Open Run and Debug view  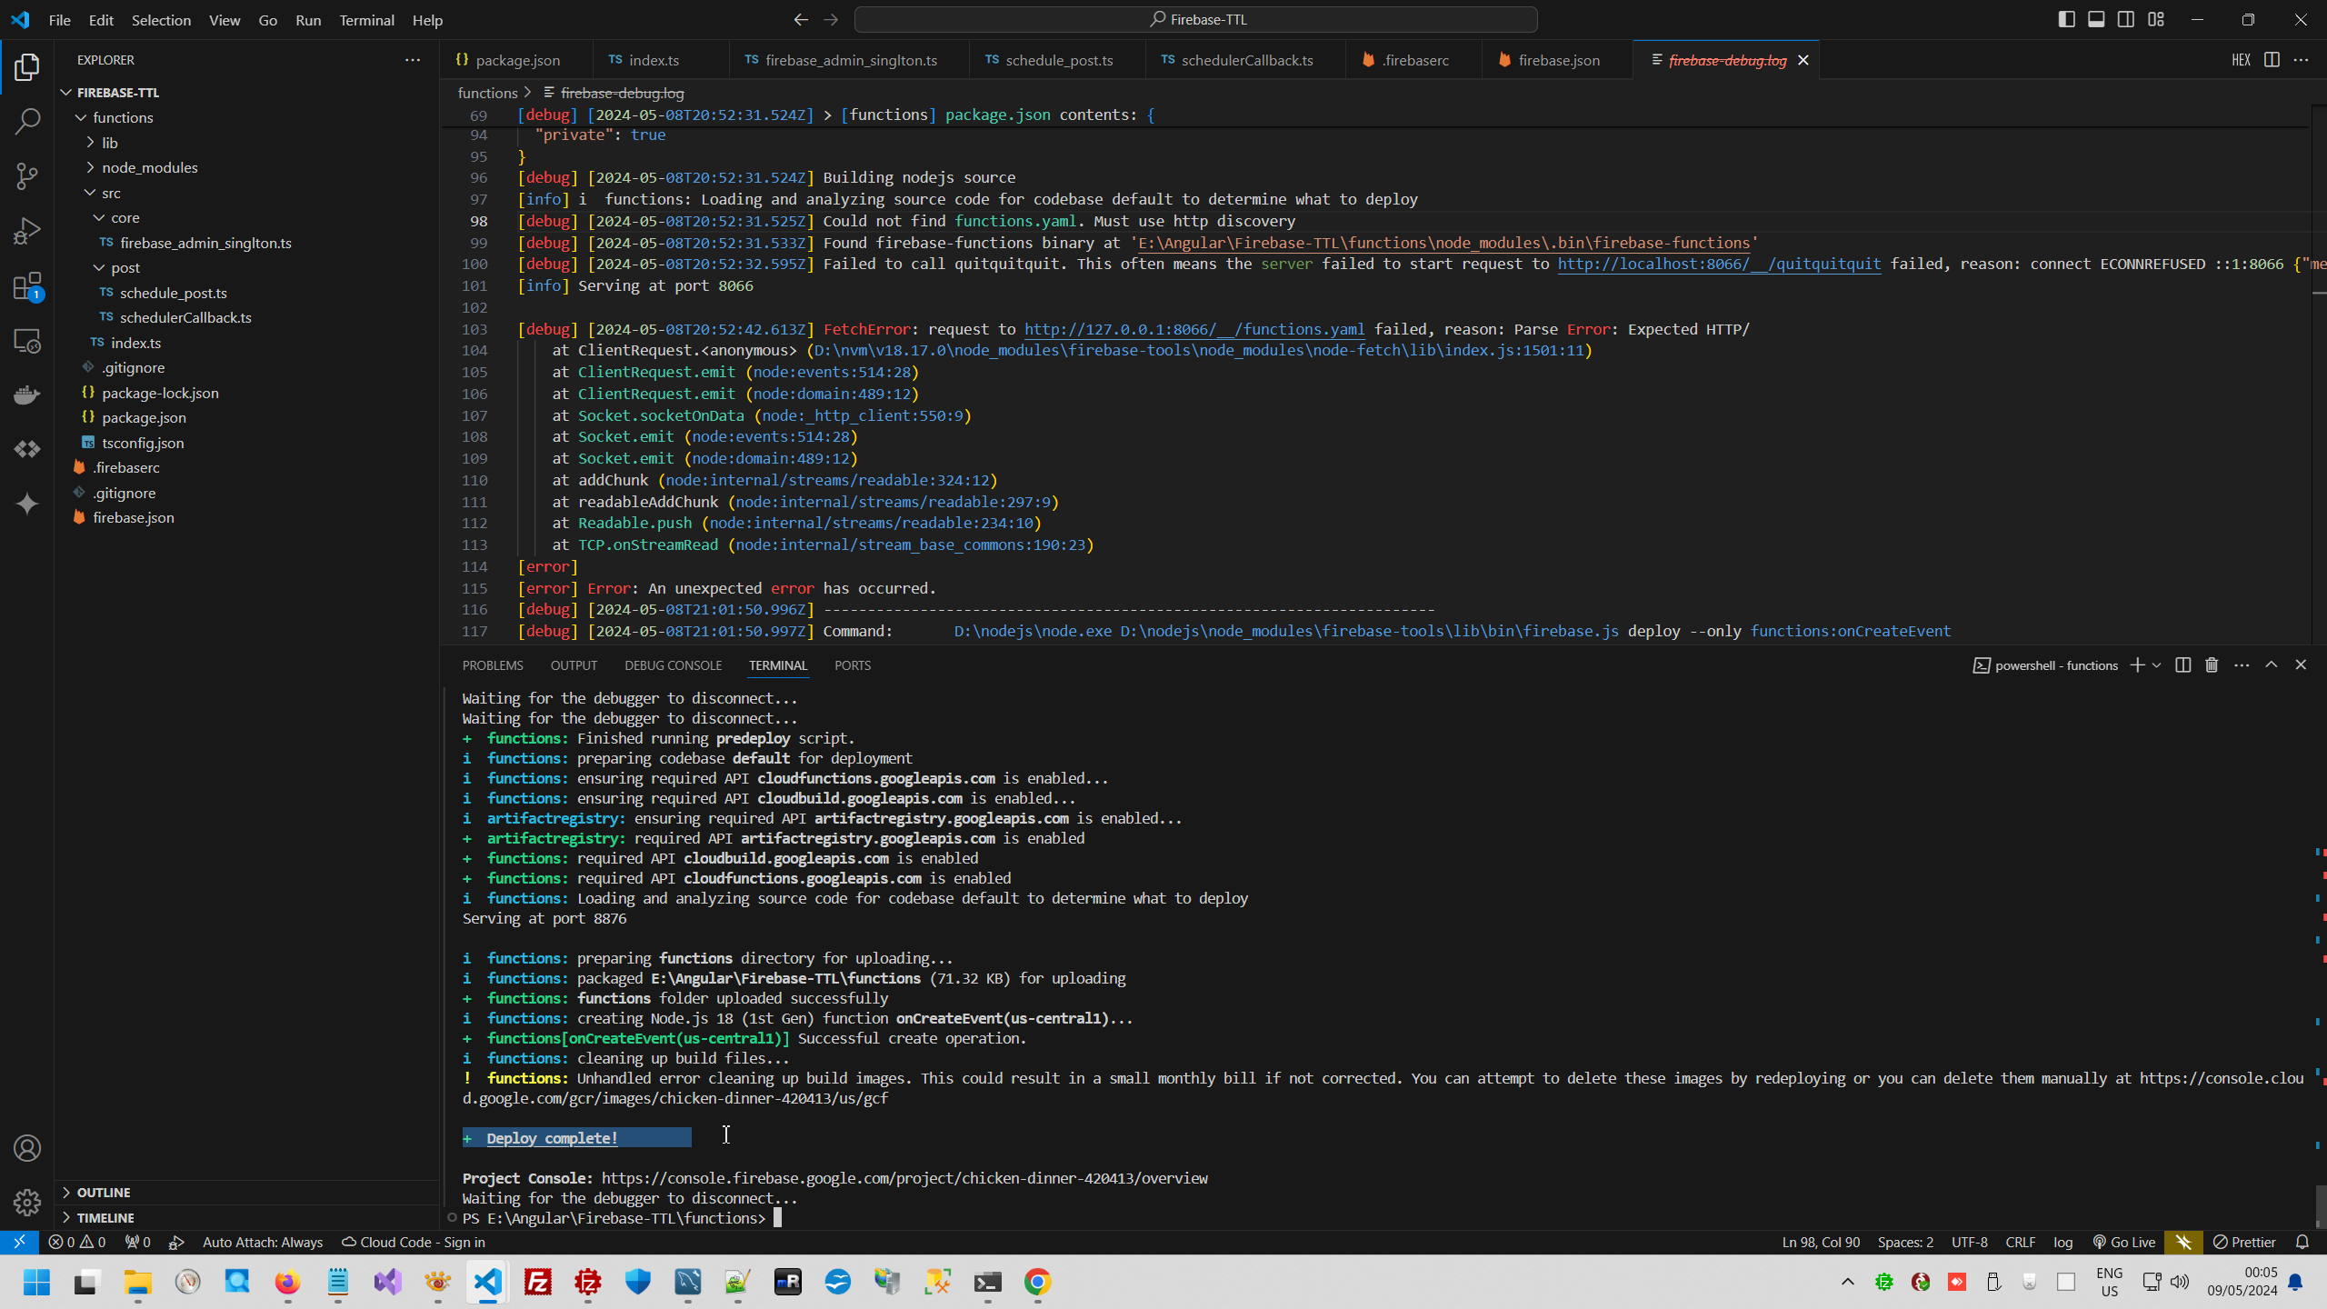[27, 231]
